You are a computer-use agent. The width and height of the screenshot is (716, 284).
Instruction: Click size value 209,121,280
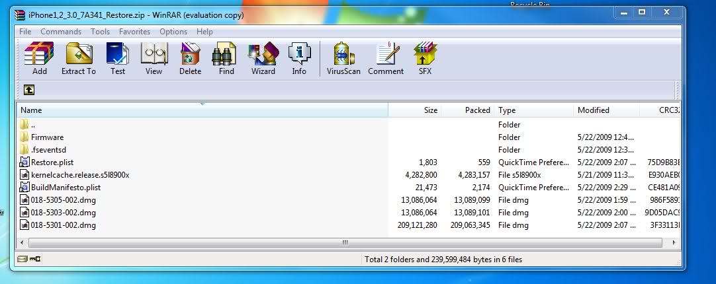(418, 225)
